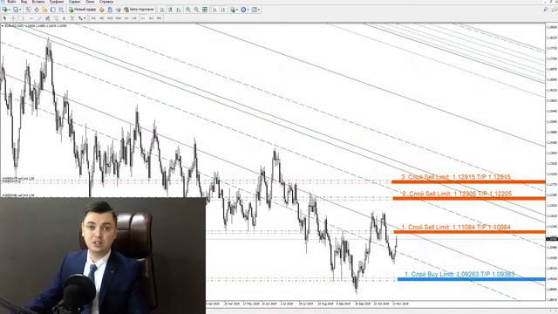Select the '2. Слой Sell Limit' label
558x314 pixels.
click(x=457, y=194)
